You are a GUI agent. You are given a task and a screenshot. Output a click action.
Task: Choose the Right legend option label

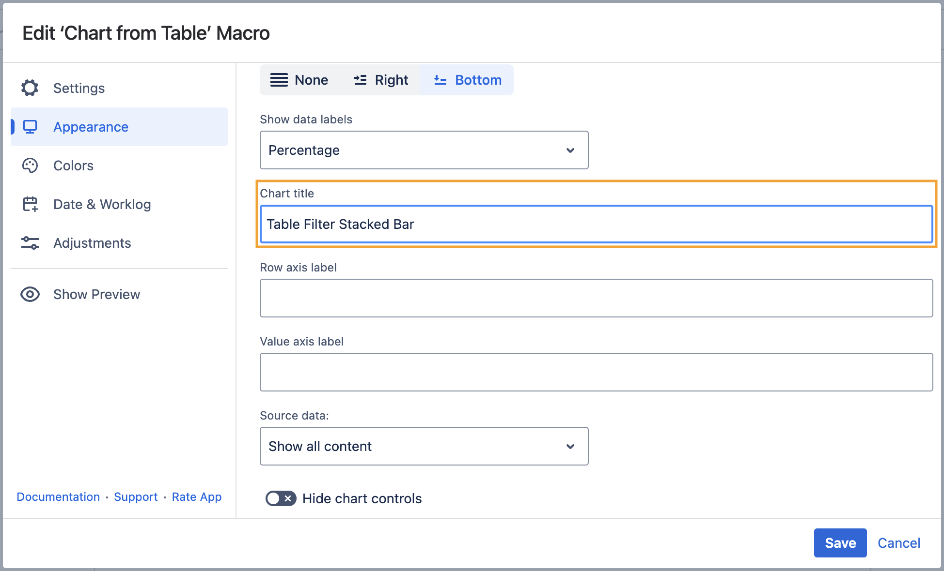click(391, 80)
